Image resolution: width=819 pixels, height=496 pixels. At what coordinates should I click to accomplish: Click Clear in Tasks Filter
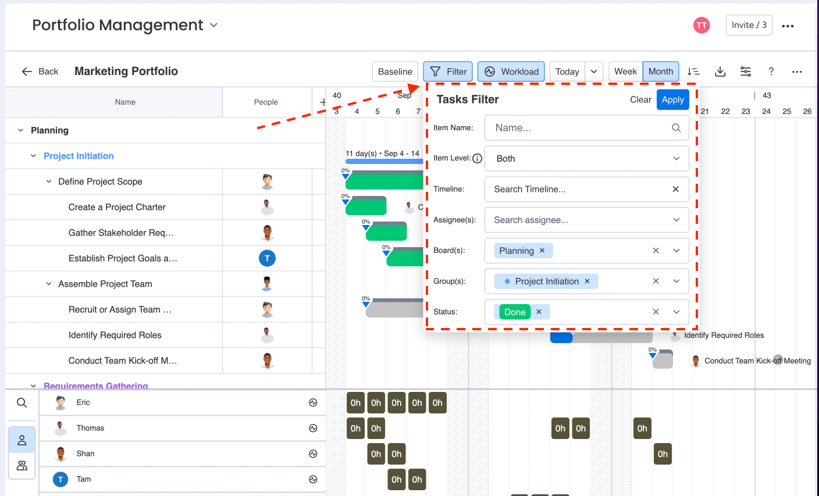640,99
